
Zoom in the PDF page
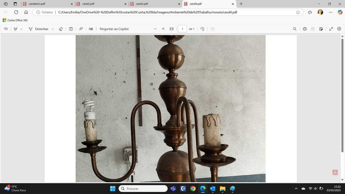163,29
